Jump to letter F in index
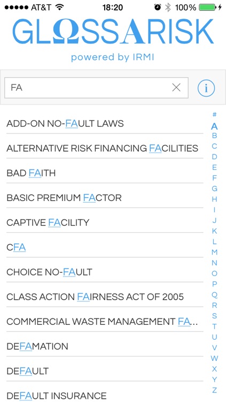Image resolution: width=226 pixels, height=402 pixels. pos(214,178)
